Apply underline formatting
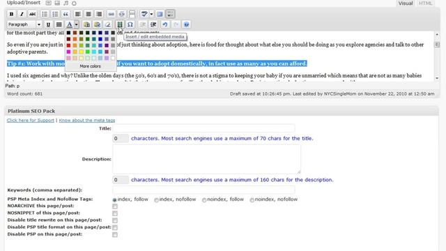446x251 pixels. [48, 24]
